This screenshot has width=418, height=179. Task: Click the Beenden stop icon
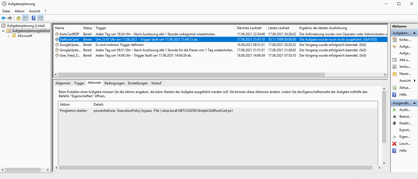tap(395, 117)
